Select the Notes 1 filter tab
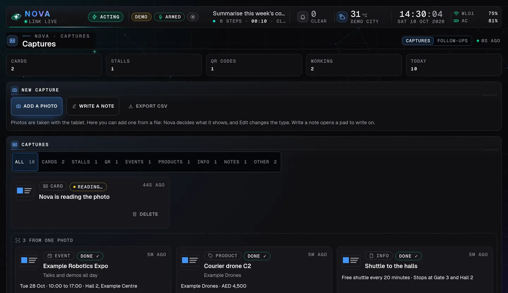 coord(236,162)
